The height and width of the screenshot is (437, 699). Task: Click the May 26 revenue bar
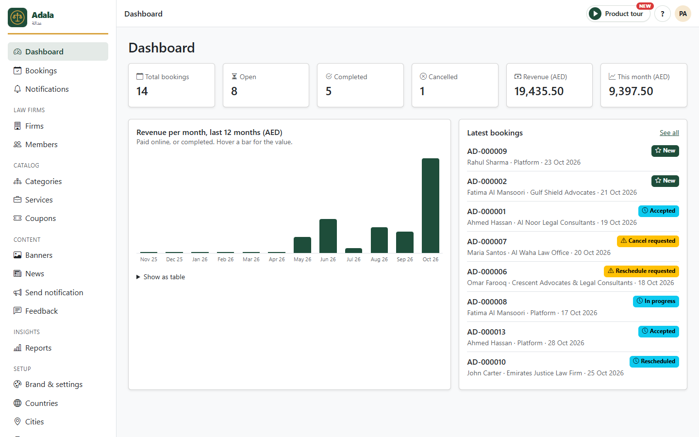[x=302, y=245]
